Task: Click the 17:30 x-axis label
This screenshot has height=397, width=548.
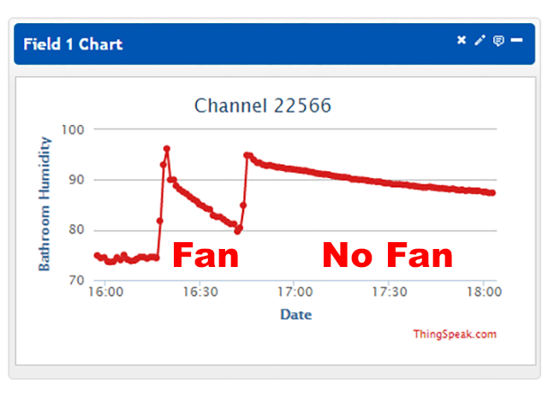Action: coord(390,292)
